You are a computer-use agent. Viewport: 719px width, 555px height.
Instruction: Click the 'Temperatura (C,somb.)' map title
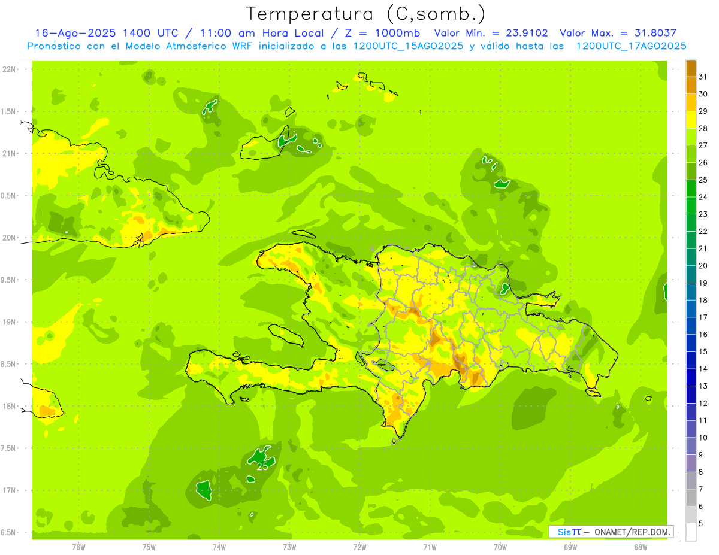click(366, 14)
